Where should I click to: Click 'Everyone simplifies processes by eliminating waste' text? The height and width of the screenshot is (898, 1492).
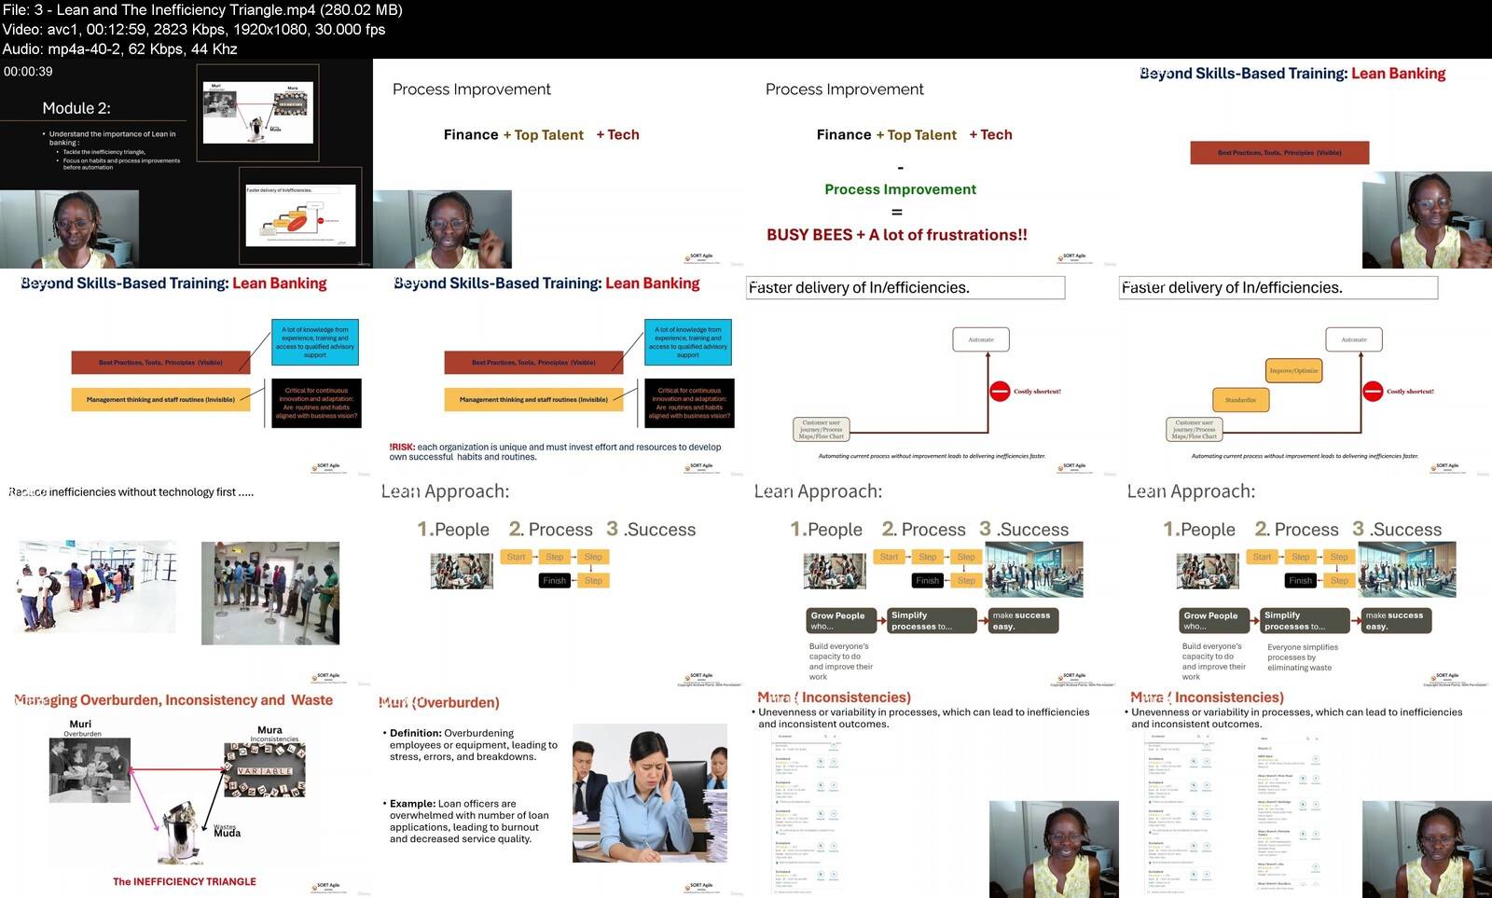[1303, 657]
